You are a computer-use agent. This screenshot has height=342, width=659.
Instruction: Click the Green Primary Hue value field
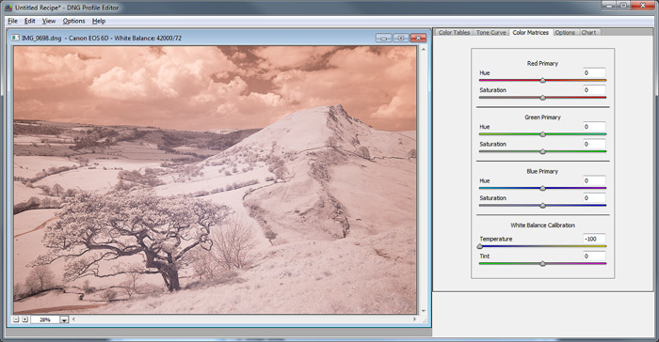[594, 126]
